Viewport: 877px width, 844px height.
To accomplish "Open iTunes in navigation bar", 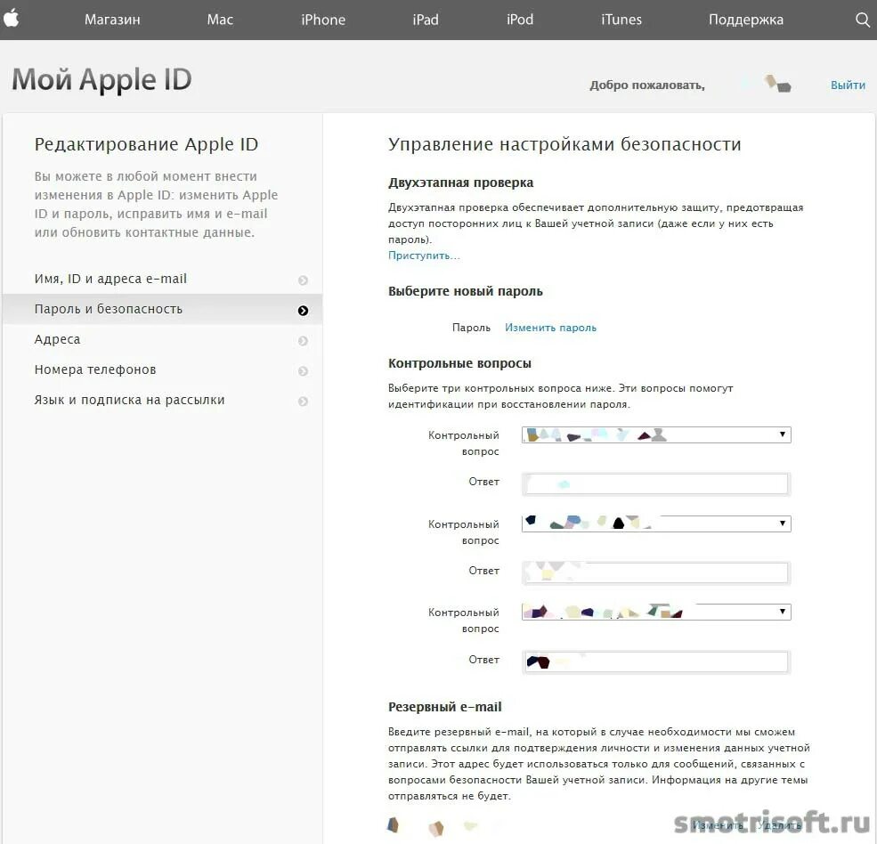I will click(x=621, y=20).
